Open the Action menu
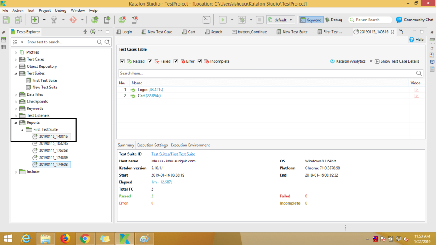The width and height of the screenshot is (436, 245). tap(18, 10)
